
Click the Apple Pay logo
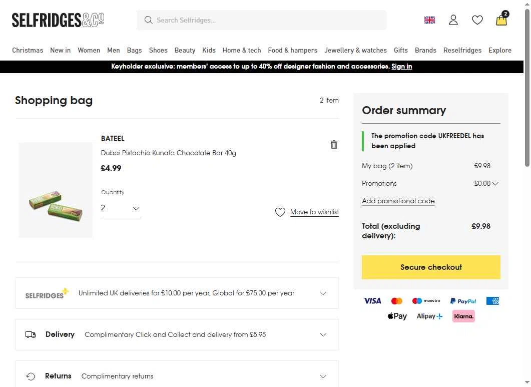397,316
